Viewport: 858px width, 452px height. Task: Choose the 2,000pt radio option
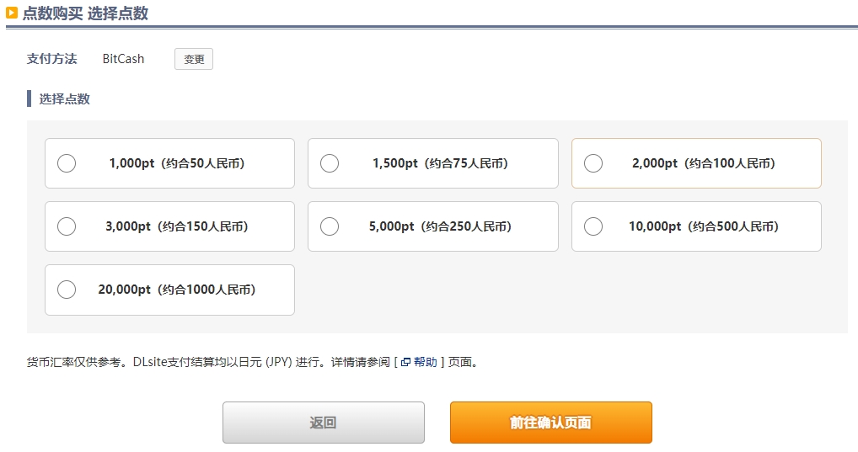point(593,163)
